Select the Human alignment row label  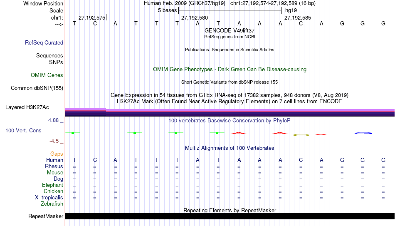pyautogui.click(x=54, y=160)
